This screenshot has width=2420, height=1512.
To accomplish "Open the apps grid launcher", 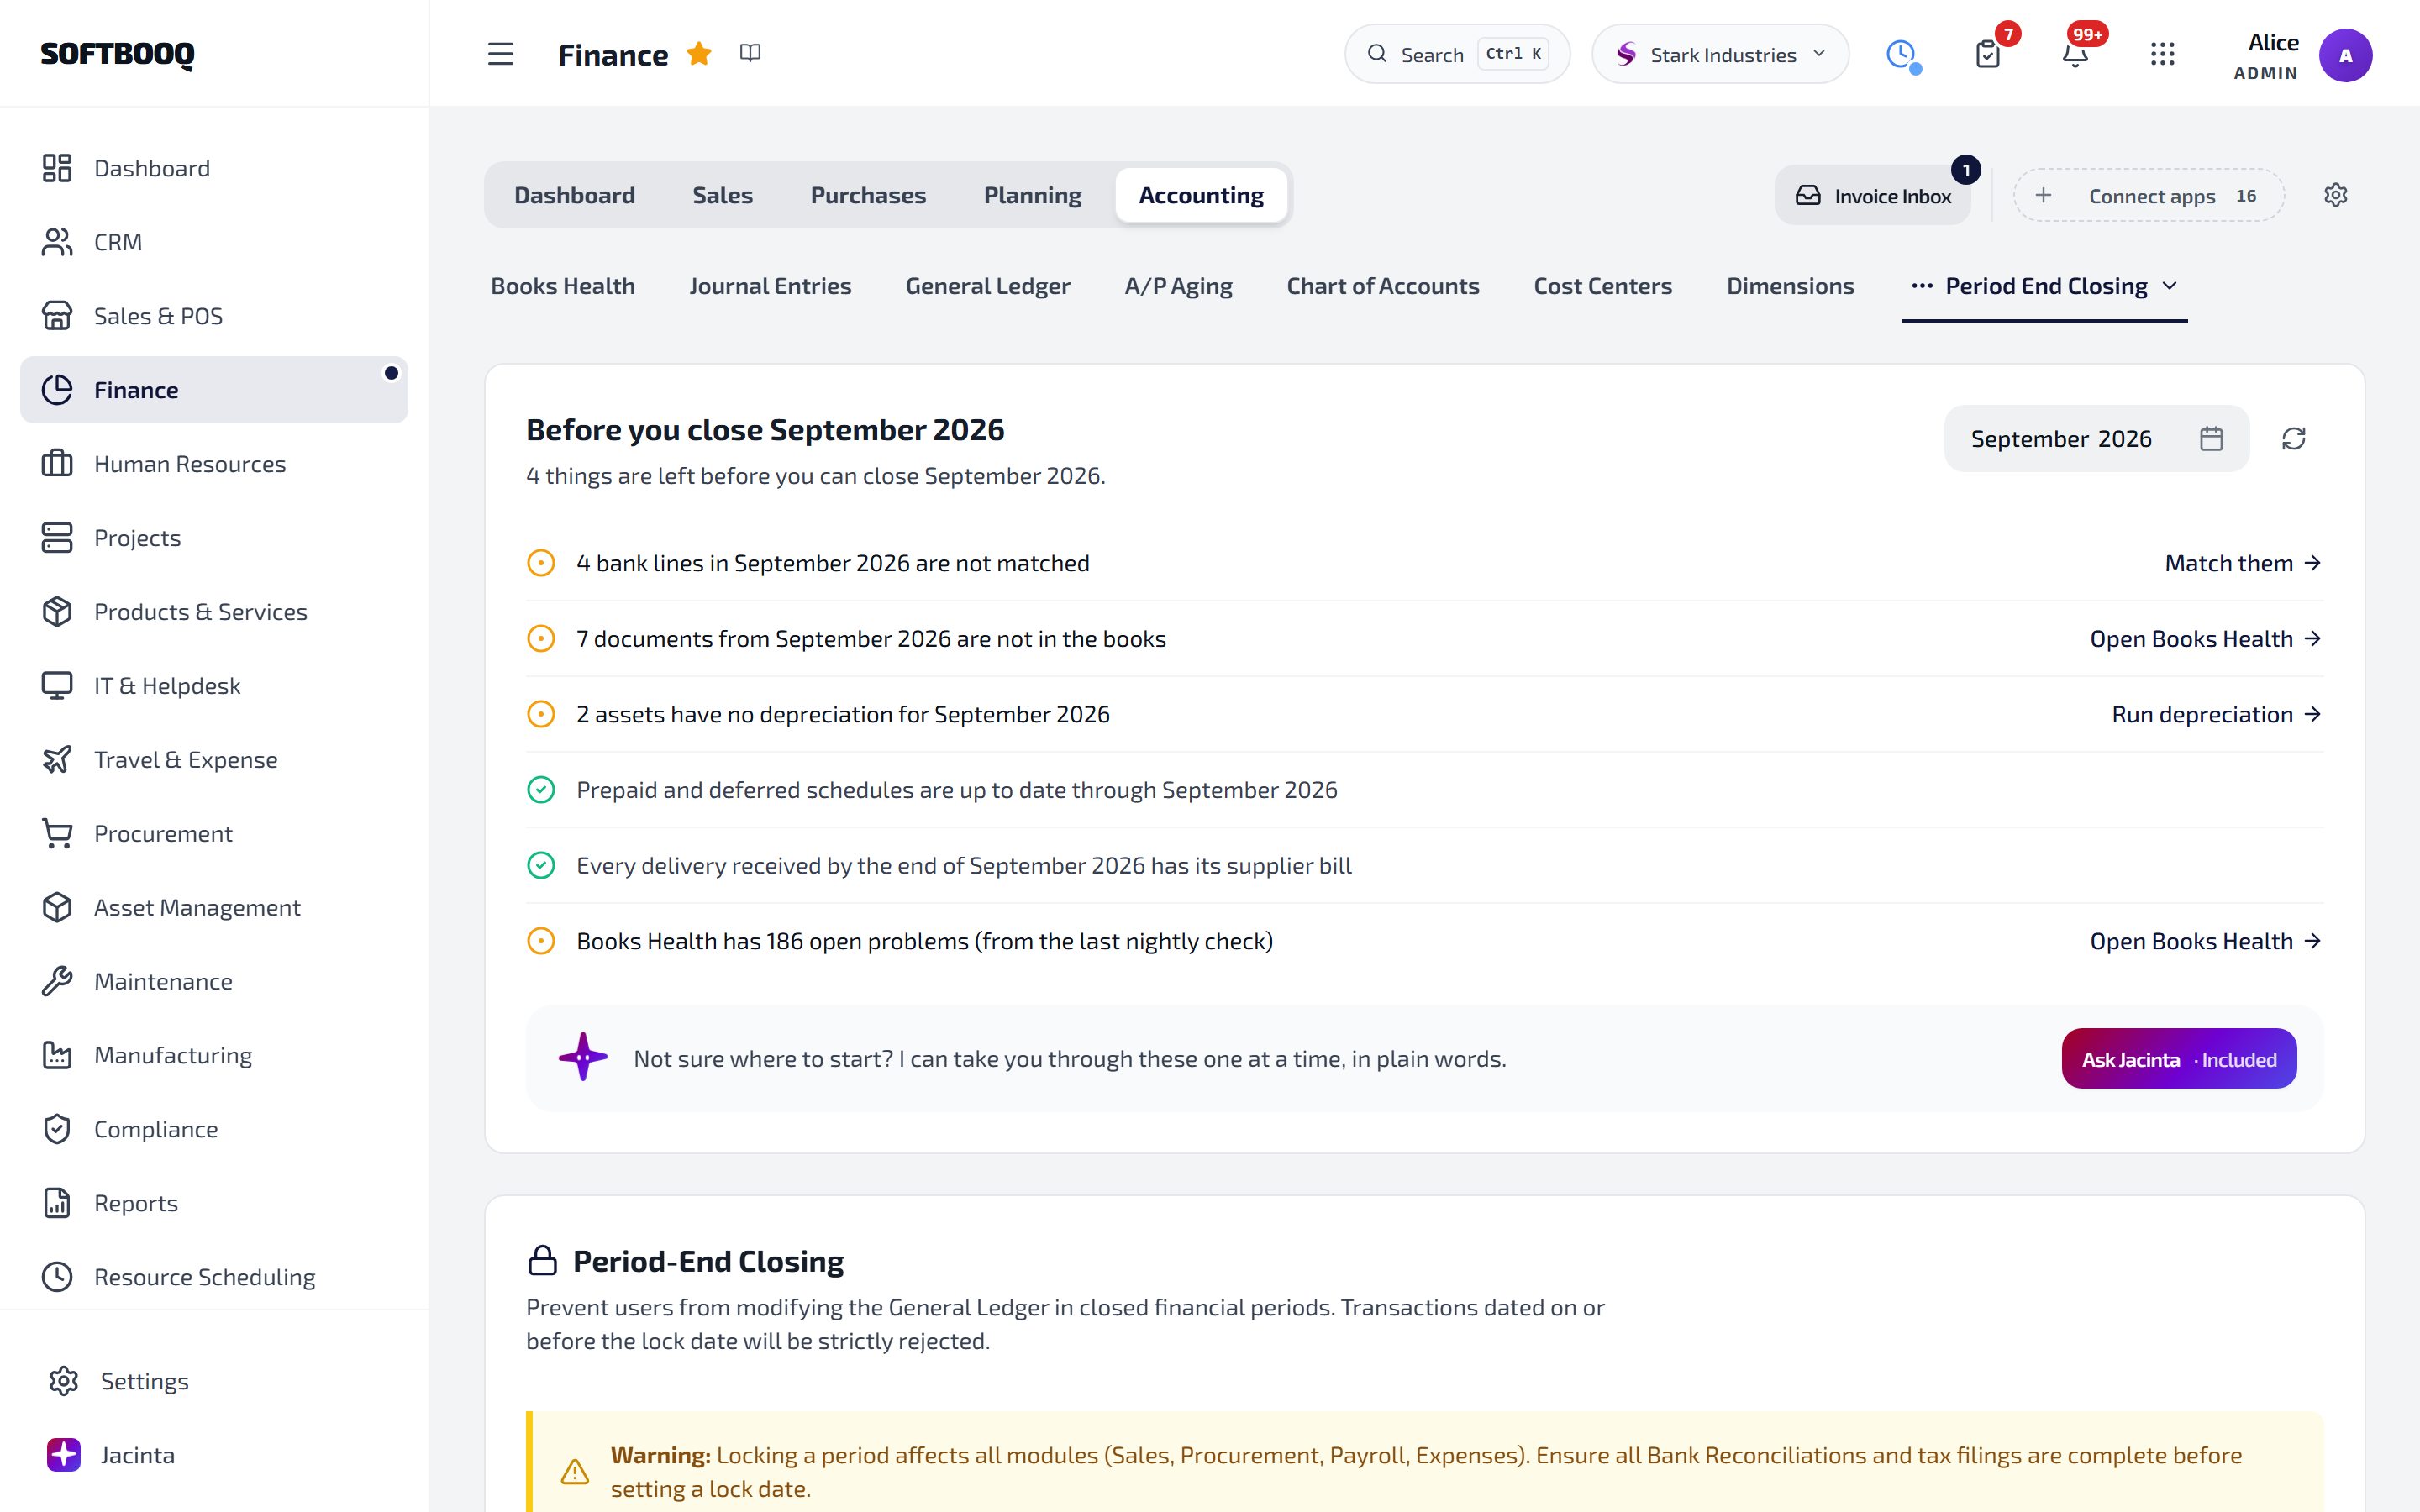I will [2162, 54].
